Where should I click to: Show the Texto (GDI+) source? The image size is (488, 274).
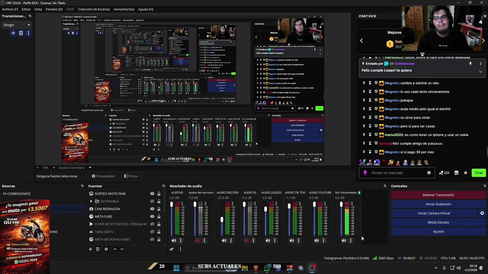coord(152,232)
